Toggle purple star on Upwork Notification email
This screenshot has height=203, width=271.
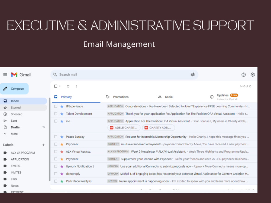[x=62, y=166]
